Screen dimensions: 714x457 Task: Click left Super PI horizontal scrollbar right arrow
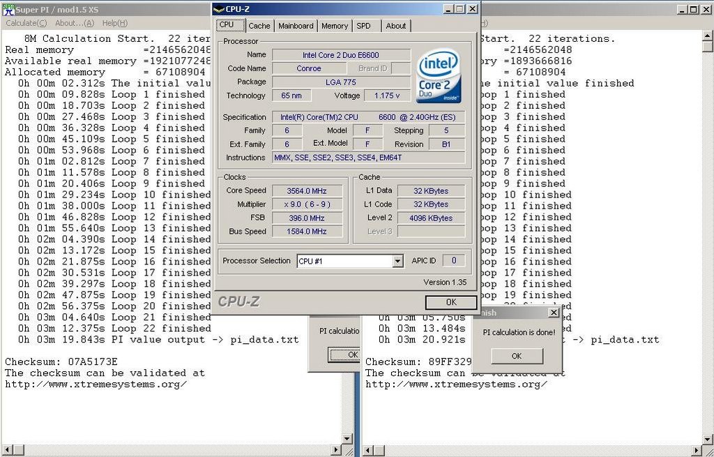pyautogui.click(x=337, y=450)
